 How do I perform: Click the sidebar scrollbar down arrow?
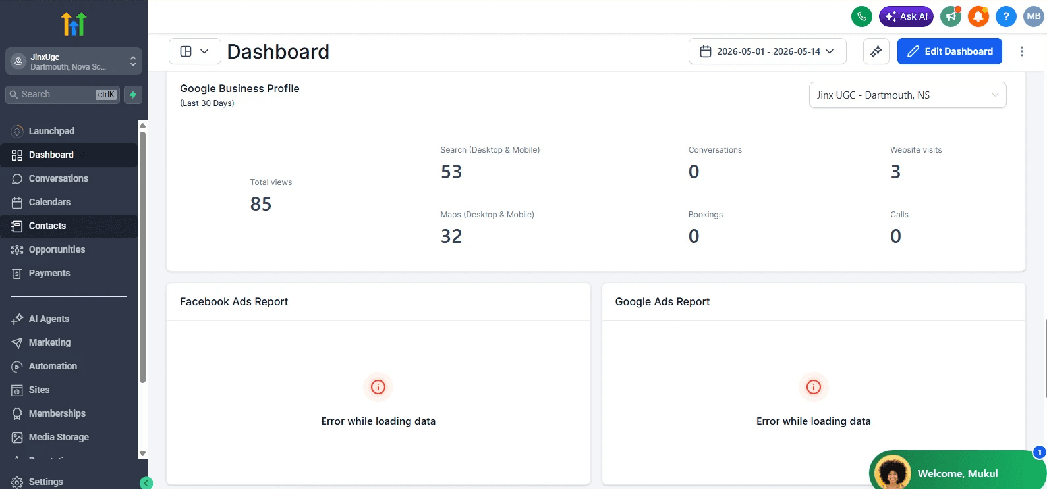pos(142,454)
